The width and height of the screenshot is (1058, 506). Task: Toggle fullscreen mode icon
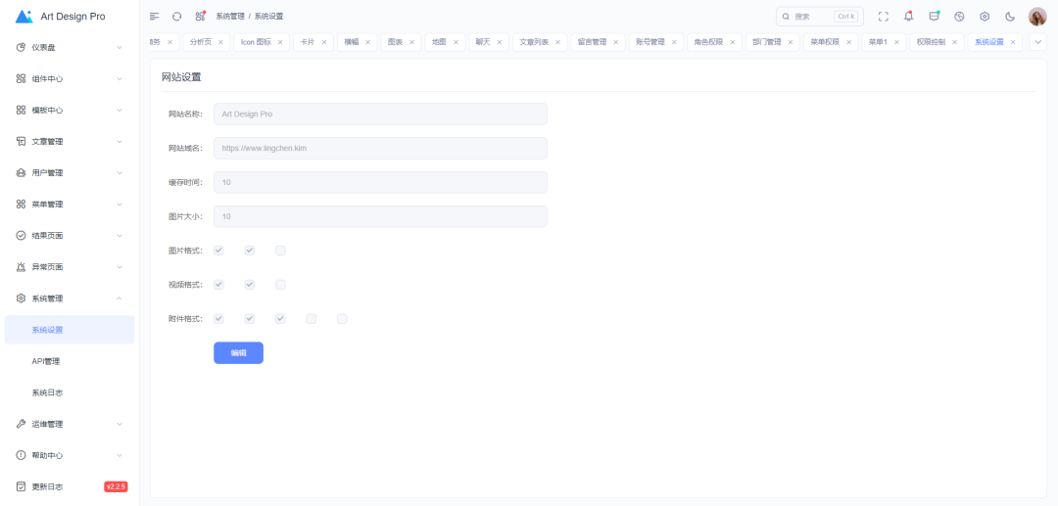pos(884,17)
